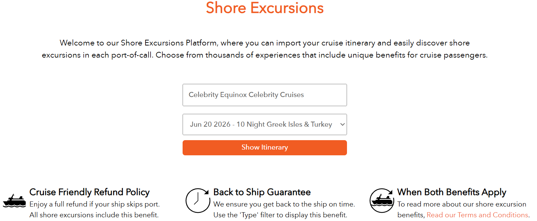Click the Celebrity Equinox ship search field
537x221 pixels.
pyautogui.click(x=265, y=95)
